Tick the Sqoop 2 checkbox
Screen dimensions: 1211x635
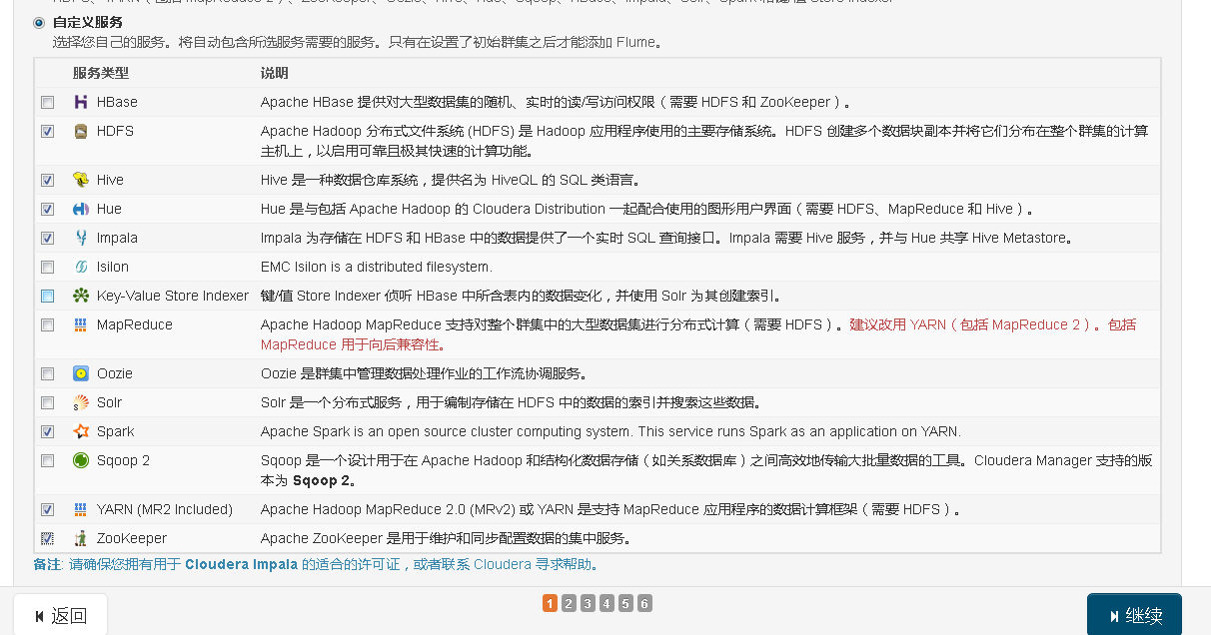point(48,461)
